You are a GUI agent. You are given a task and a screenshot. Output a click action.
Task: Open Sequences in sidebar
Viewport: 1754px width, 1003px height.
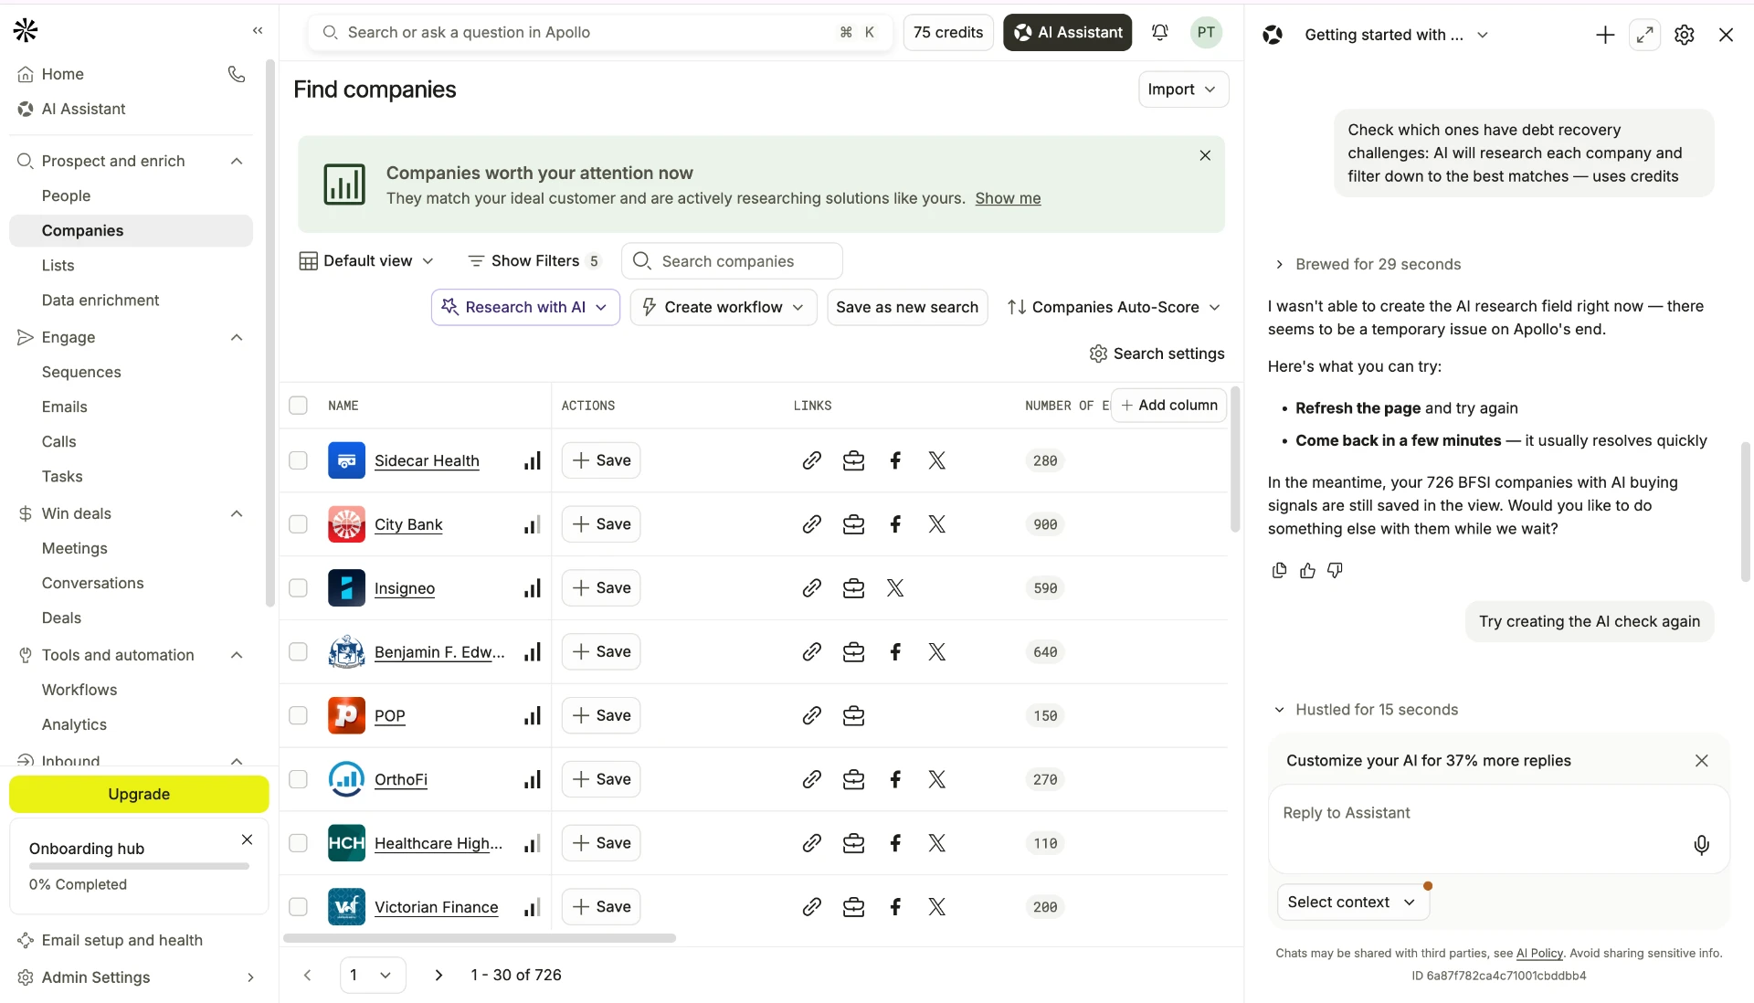tap(81, 372)
